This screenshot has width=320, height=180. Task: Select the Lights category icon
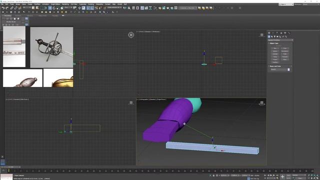pyautogui.click(x=274, y=36)
